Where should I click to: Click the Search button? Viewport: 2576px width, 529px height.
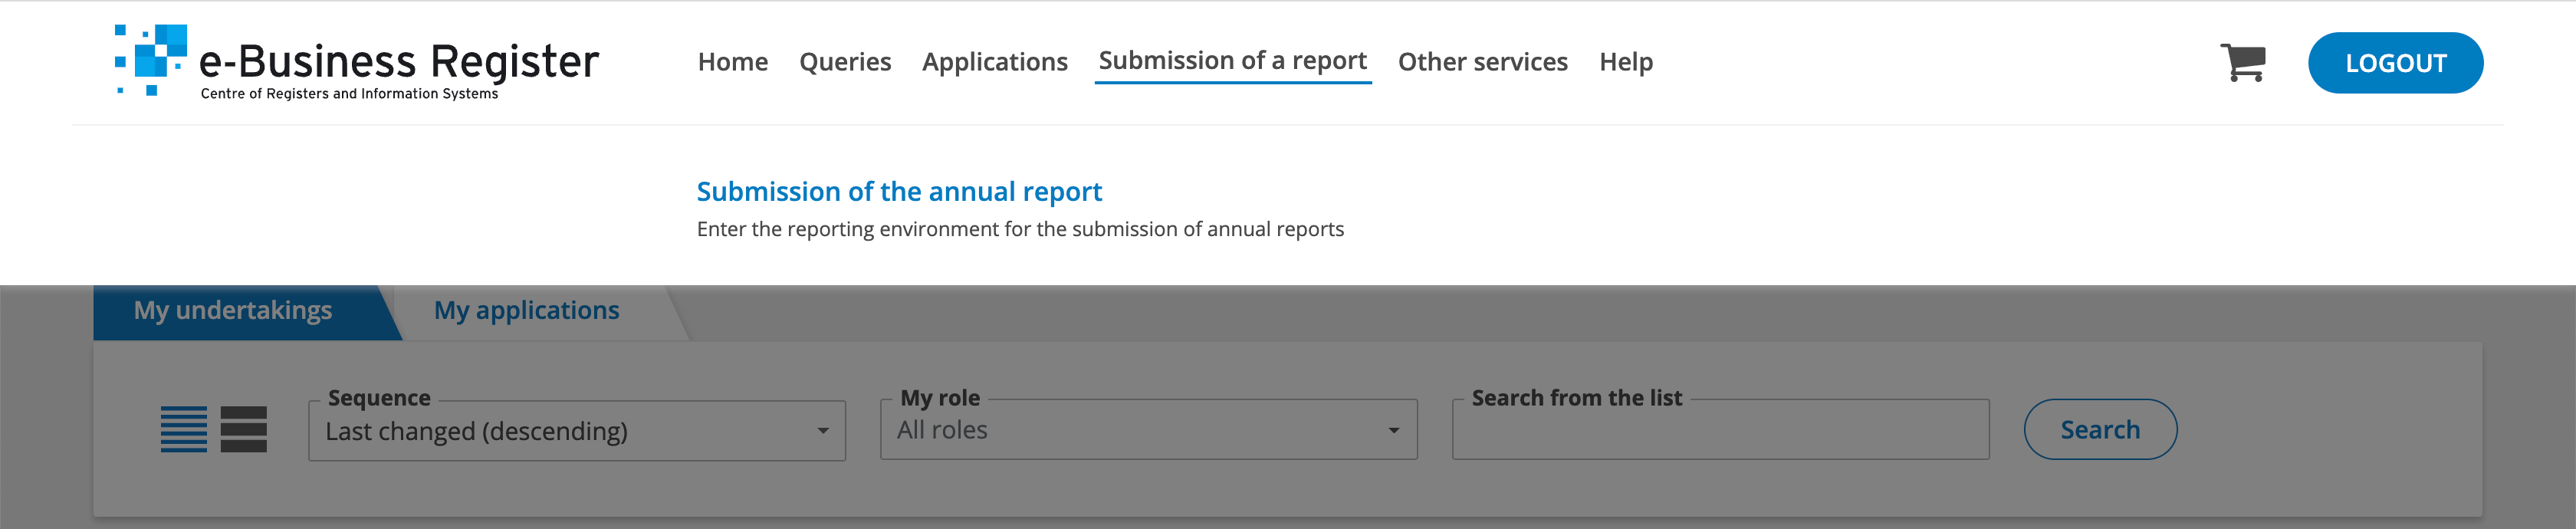[2099, 430]
